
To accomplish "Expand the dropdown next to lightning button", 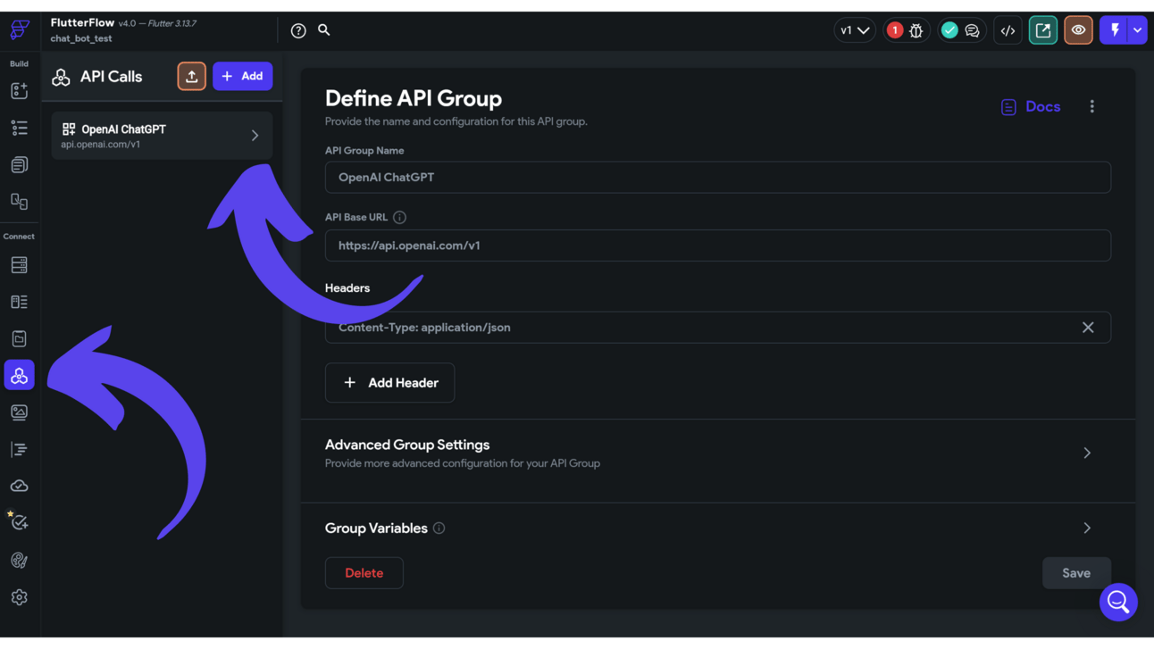I will pos(1137,30).
